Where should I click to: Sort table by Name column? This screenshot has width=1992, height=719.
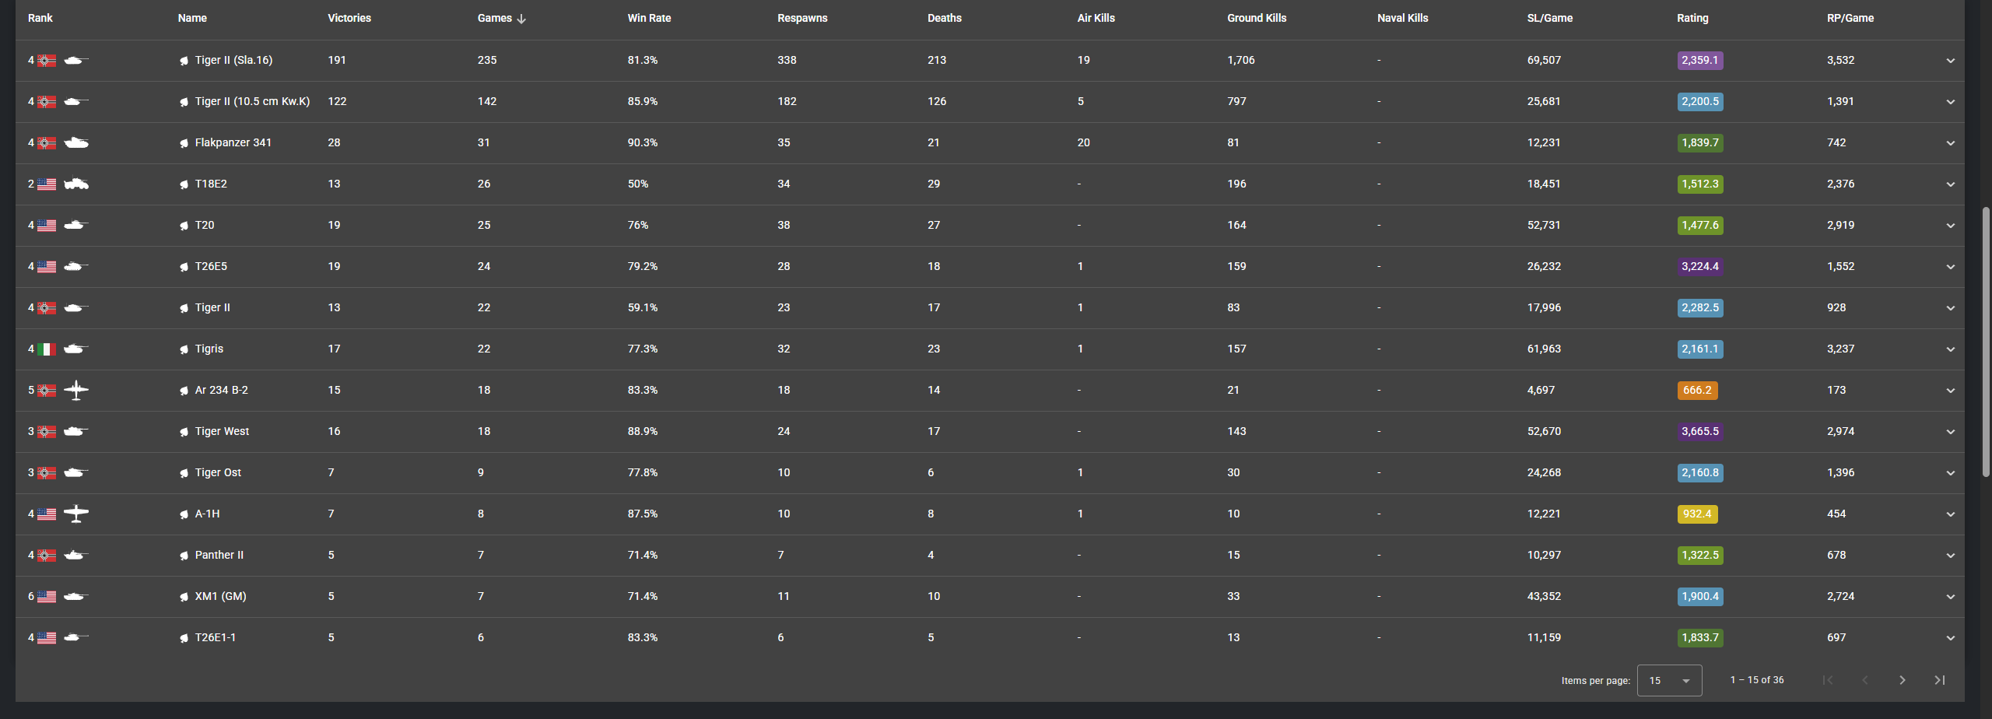(x=192, y=18)
